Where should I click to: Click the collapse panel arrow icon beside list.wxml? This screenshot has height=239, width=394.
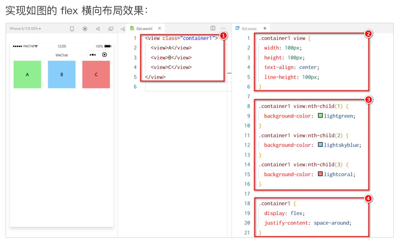point(122,29)
